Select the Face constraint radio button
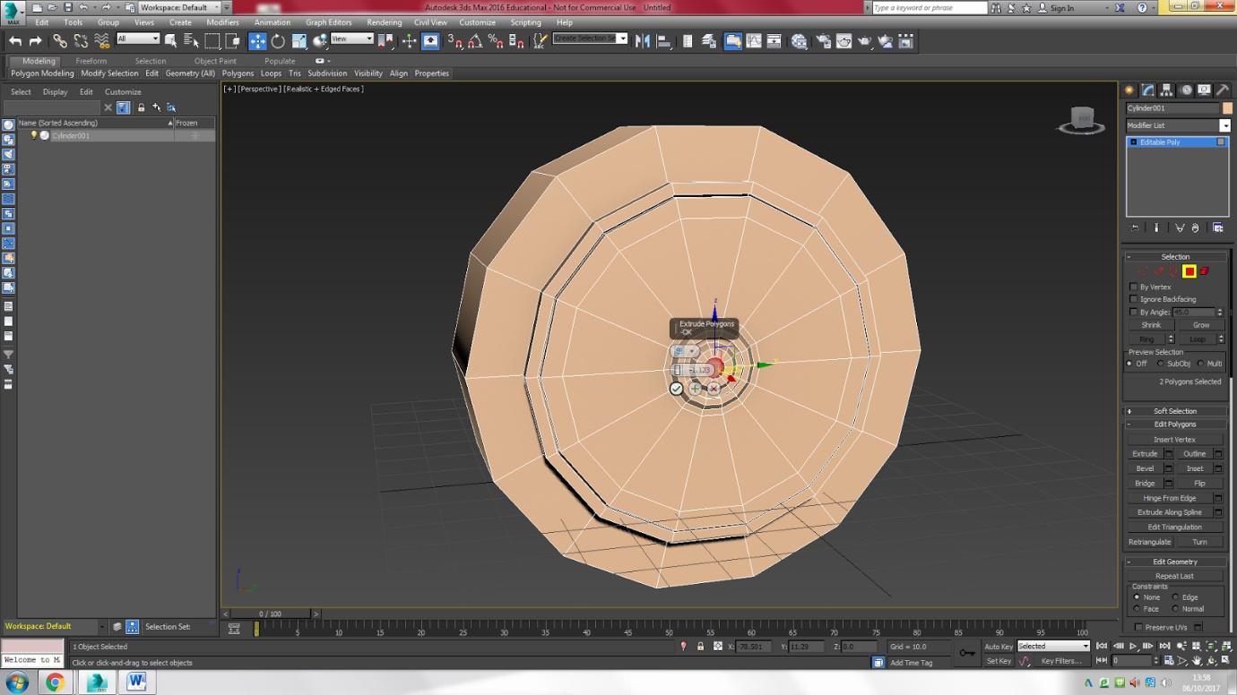Viewport: 1237px width, 695px height. coord(1137,609)
